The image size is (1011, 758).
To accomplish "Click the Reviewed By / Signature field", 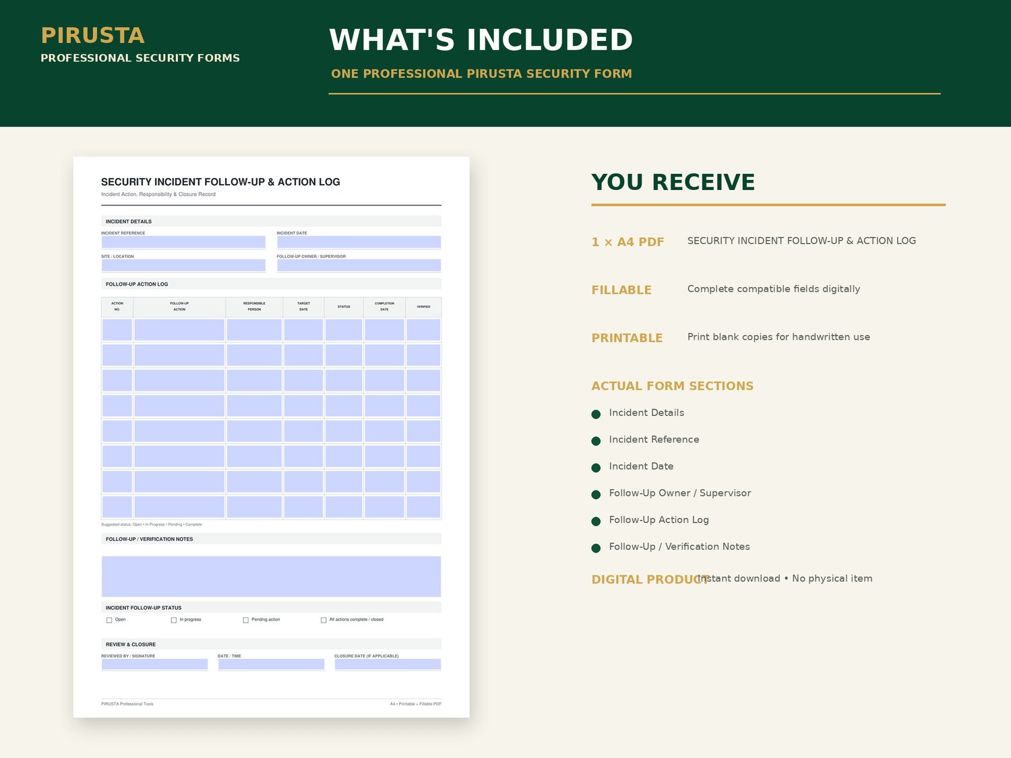I will click(x=154, y=664).
